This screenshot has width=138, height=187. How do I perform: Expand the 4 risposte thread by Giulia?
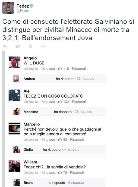click(71, 149)
